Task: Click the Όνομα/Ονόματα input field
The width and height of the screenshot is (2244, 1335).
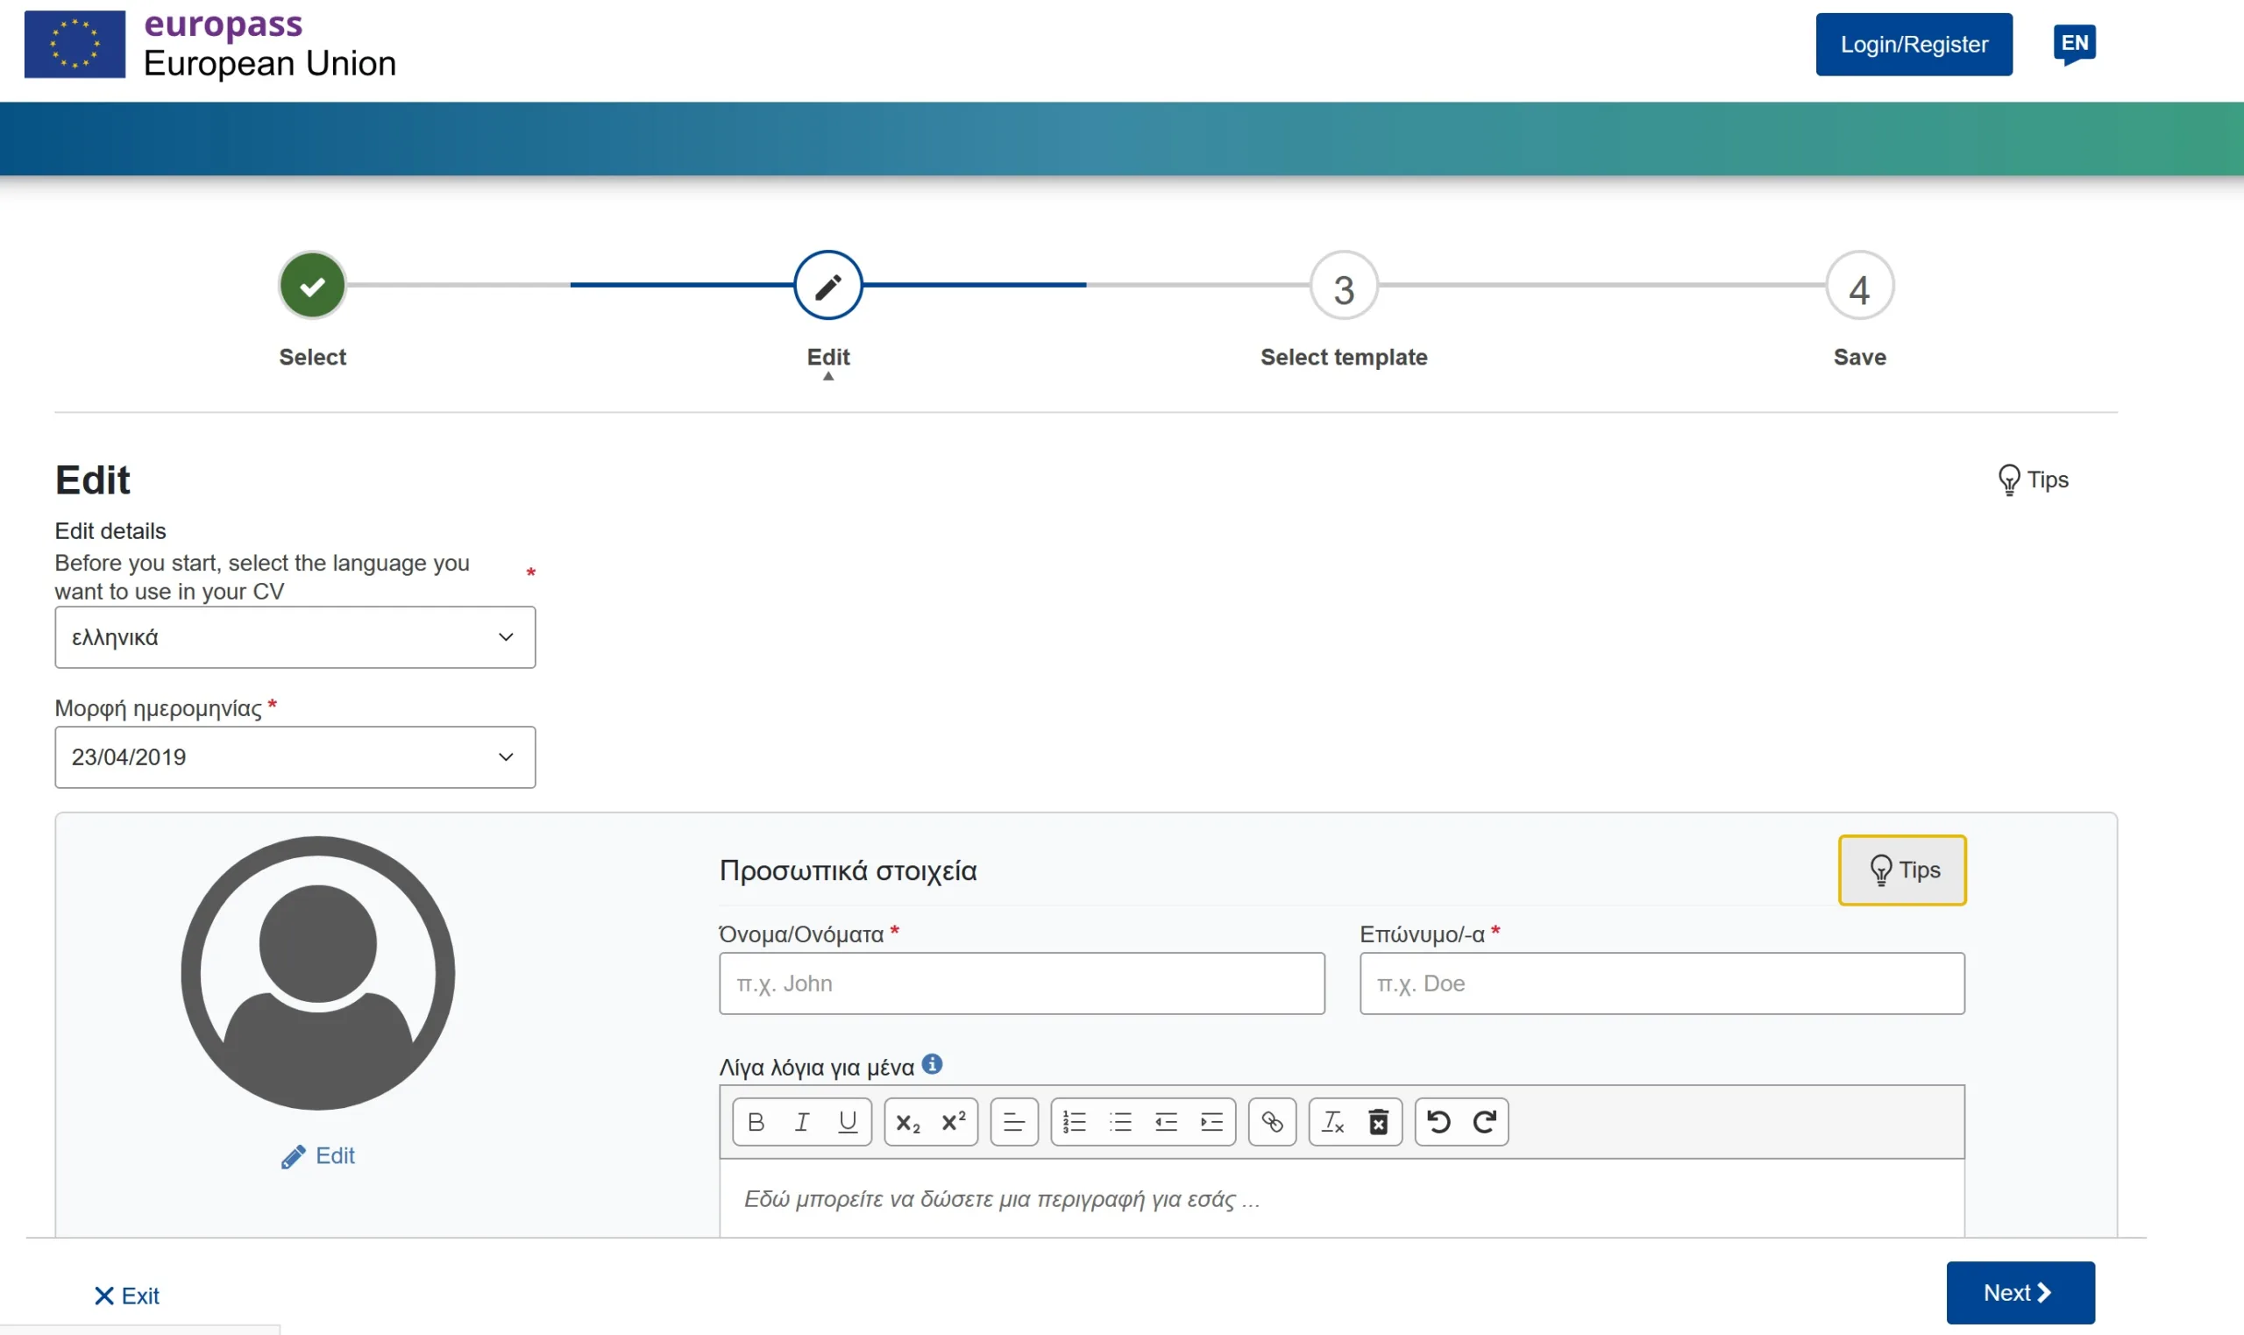Action: 1022,983
